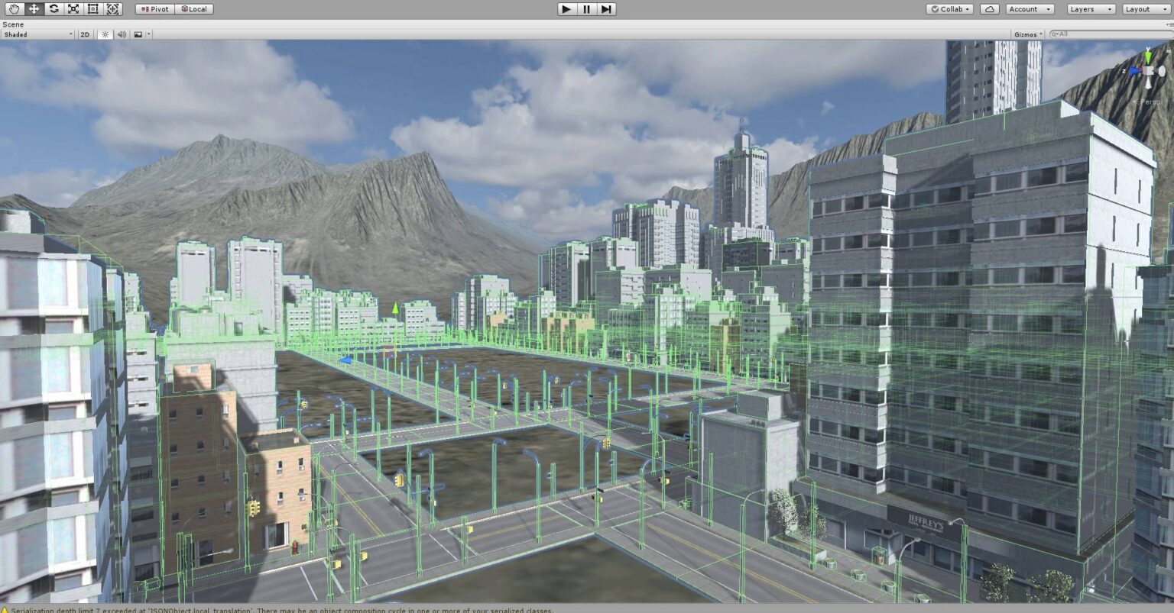Image resolution: width=1174 pixels, height=613 pixels.
Task: Open the Gizmos dropdown
Action: pos(1027,34)
